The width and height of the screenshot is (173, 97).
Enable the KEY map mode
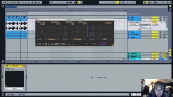tap(151, 2)
